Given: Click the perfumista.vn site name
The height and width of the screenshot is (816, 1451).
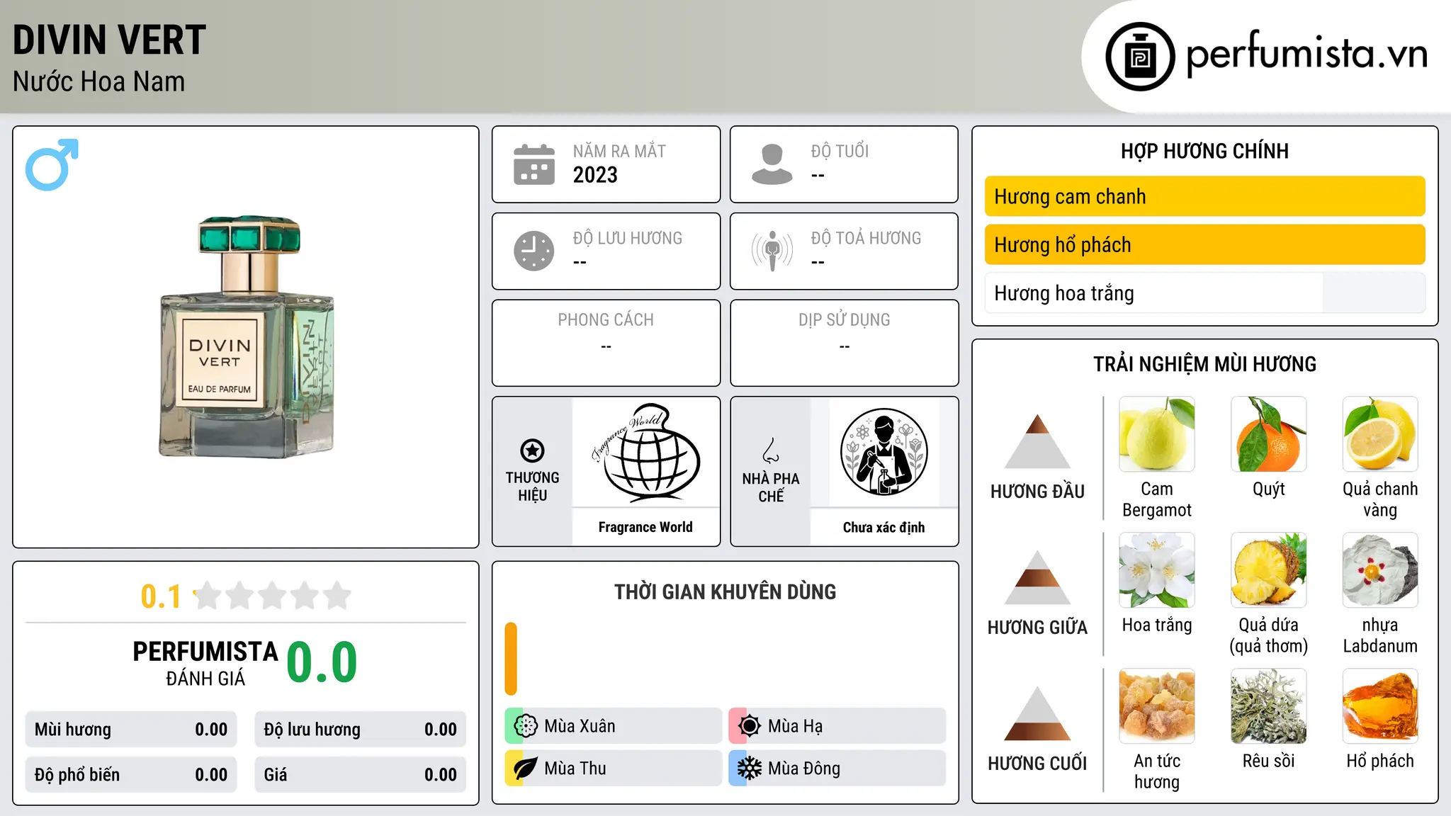Looking at the screenshot, I should pos(1306,54).
